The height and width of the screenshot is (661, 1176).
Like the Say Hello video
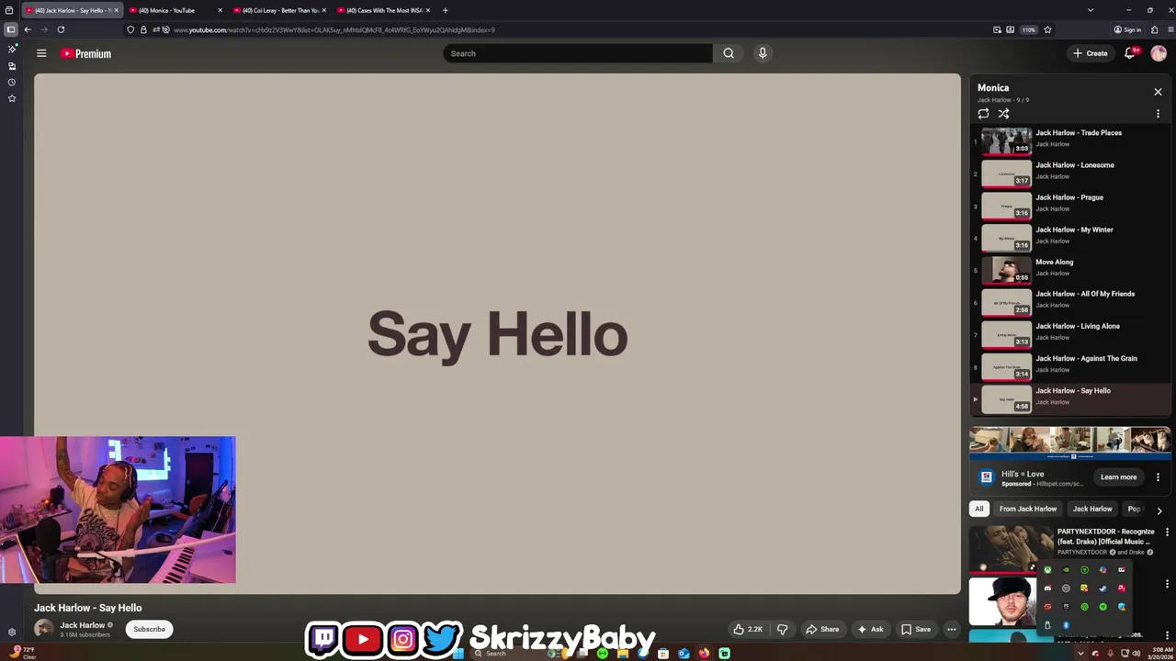pyautogui.click(x=747, y=629)
